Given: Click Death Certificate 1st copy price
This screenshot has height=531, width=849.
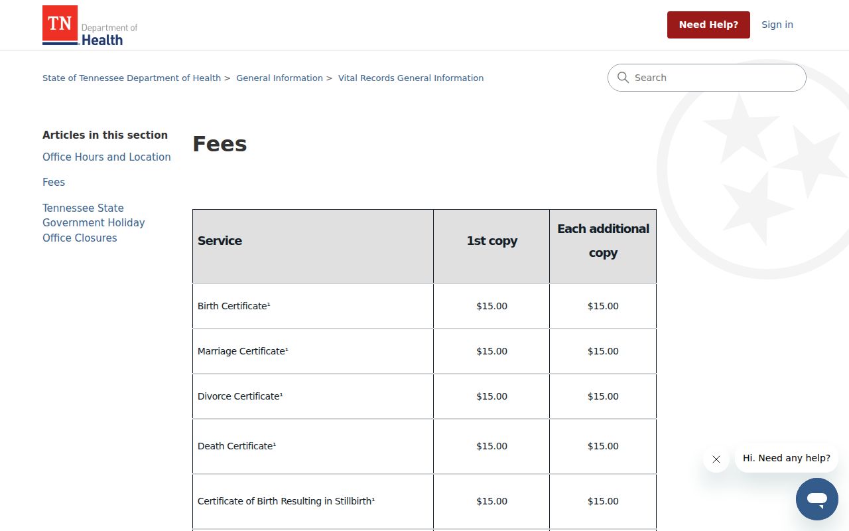Looking at the screenshot, I should tap(491, 446).
